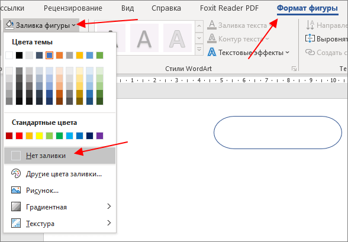Pick the selected blue theme color swatch
The image size is (348, 242).
pyautogui.click(x=49, y=55)
